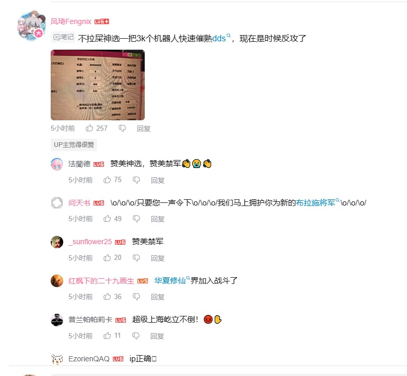The image size is (407, 376).
Task: Reply to 问天书's comment
Action: 158,219
